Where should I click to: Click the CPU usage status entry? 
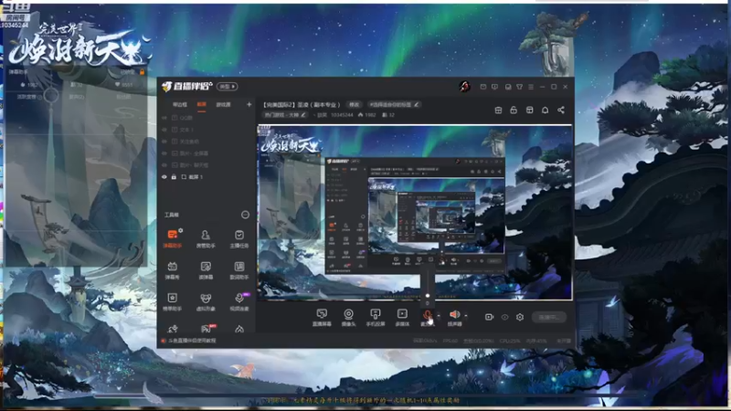pyautogui.click(x=510, y=341)
